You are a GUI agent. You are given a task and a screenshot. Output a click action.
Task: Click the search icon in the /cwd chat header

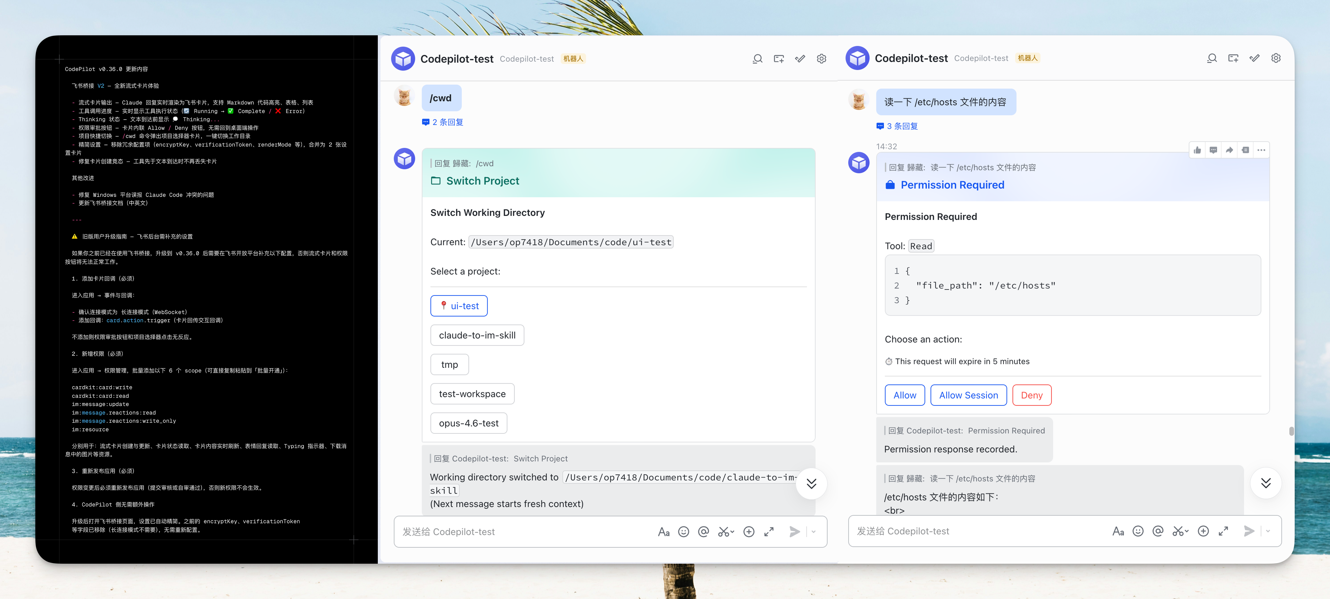click(757, 59)
